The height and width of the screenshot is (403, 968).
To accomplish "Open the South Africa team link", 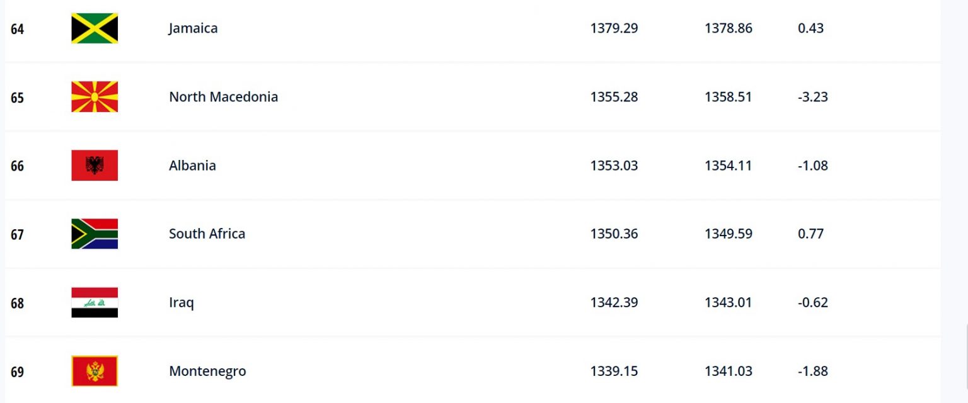I will tap(207, 234).
